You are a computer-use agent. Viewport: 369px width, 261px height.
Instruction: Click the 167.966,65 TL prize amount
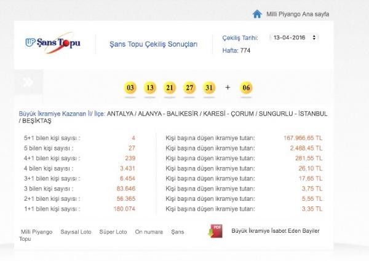tap(303, 138)
